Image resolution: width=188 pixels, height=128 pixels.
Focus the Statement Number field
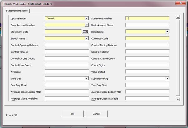coord(147,18)
